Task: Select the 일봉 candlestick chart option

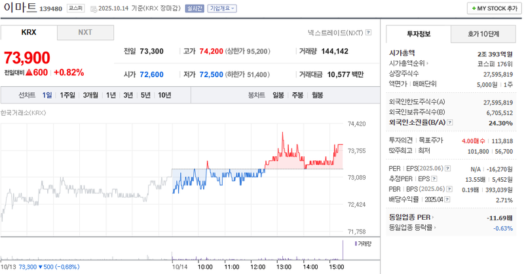Action: pos(278,95)
